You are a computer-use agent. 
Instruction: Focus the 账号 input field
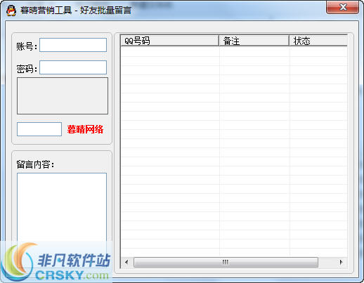tap(73, 45)
